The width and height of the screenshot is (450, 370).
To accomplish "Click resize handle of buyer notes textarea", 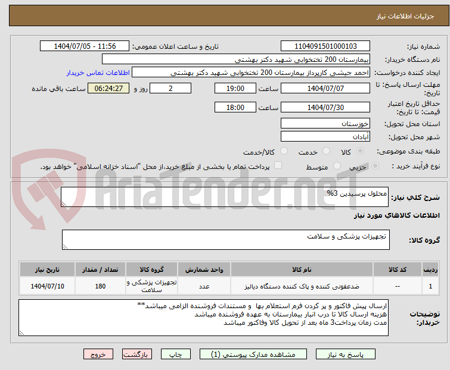I will point(22,333).
